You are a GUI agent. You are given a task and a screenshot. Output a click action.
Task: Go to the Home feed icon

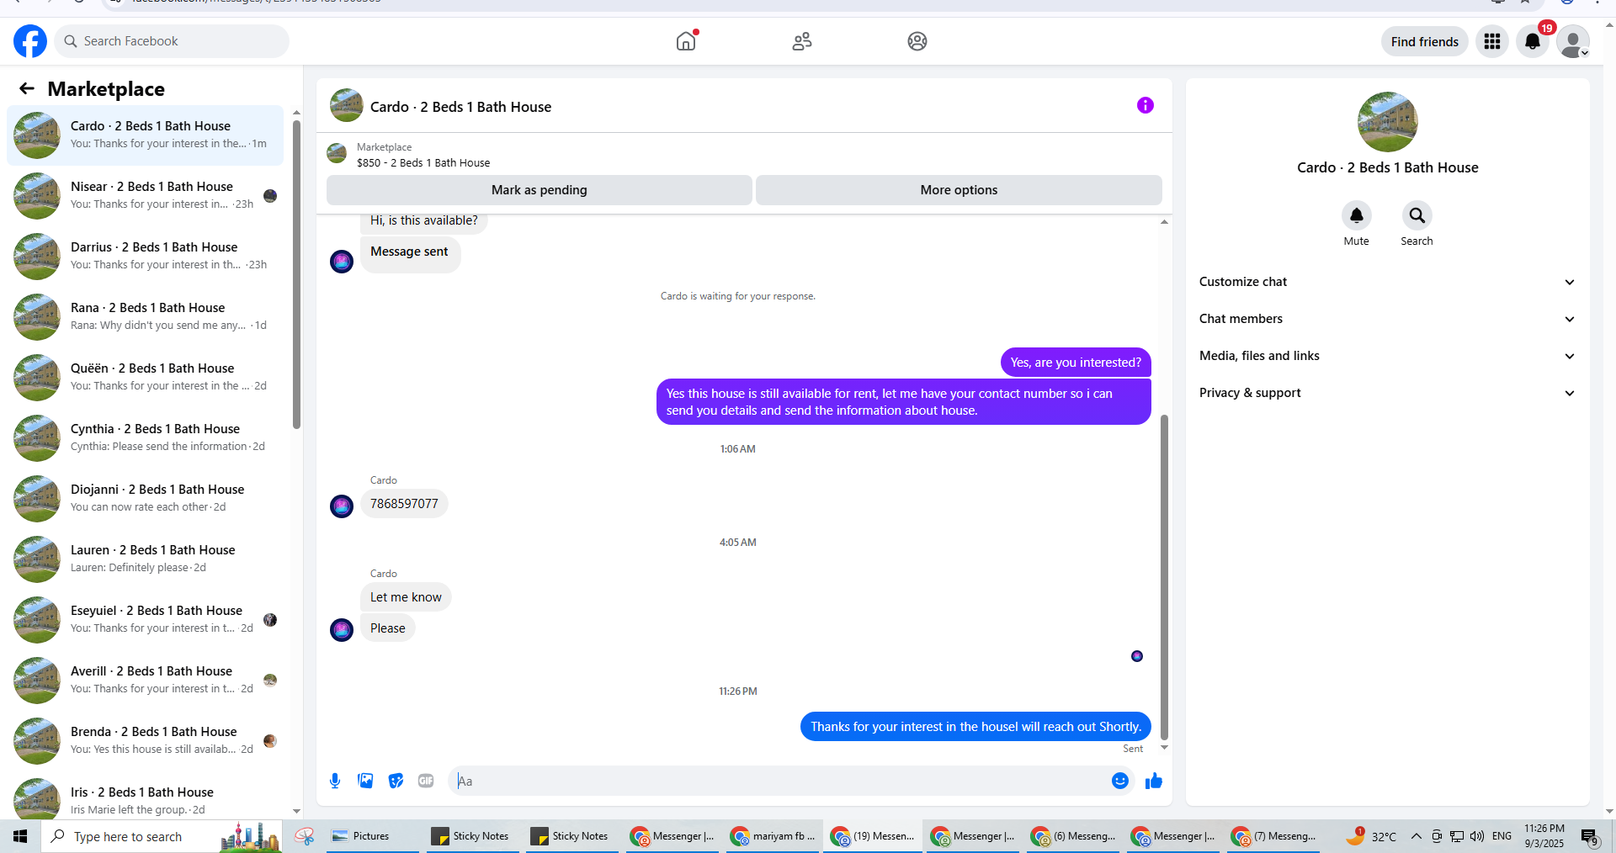click(687, 40)
